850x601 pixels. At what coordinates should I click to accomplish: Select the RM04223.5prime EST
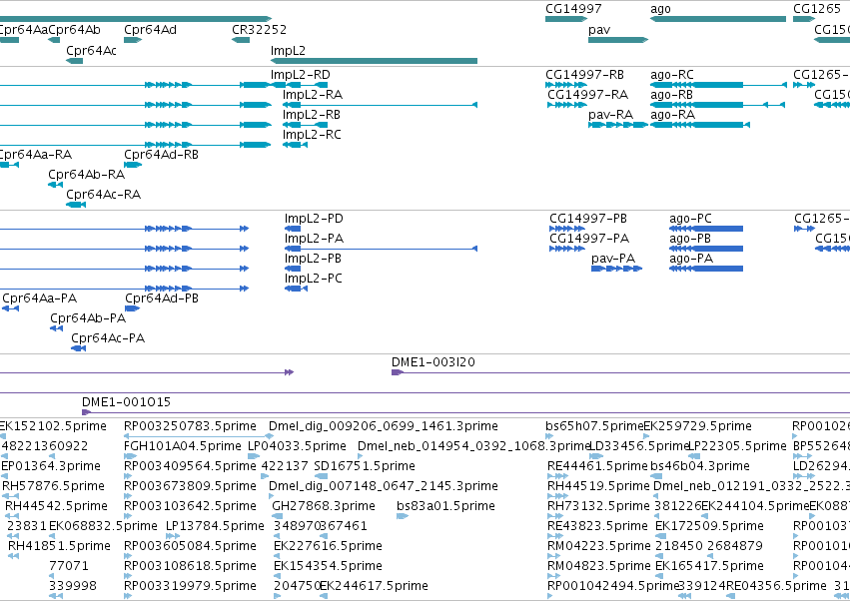click(x=553, y=555)
